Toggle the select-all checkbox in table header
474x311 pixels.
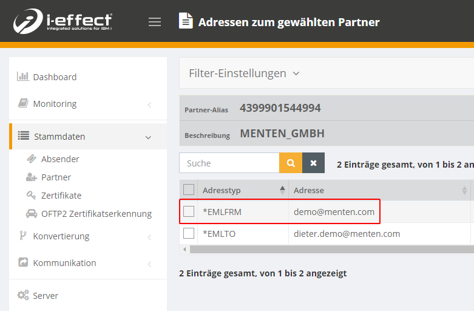coord(189,190)
